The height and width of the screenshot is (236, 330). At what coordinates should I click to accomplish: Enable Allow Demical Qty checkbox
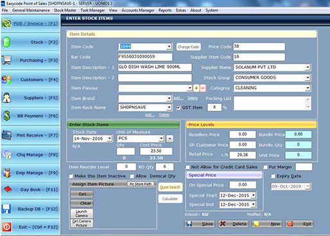point(132,176)
